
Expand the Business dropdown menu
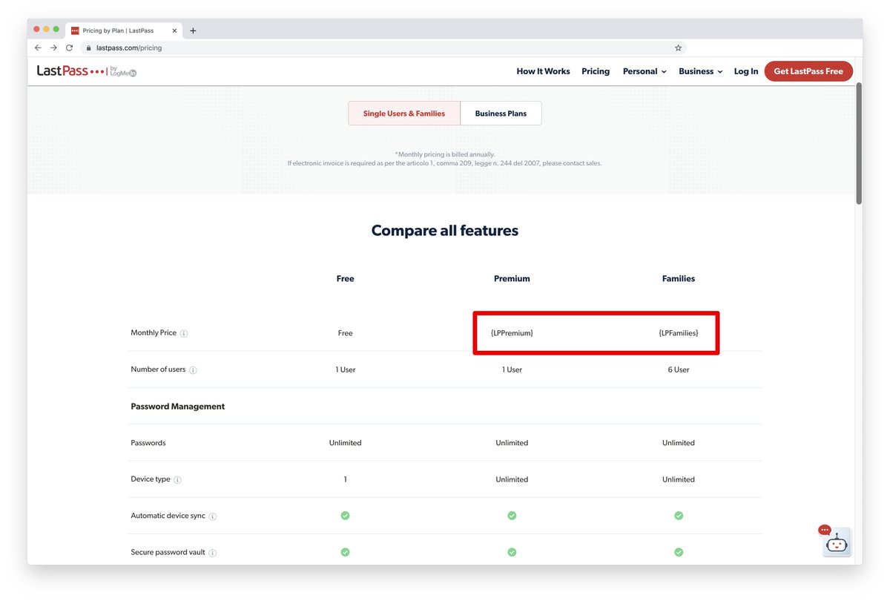point(700,71)
